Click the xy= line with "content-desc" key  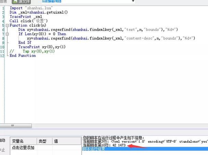[x=111, y=38]
